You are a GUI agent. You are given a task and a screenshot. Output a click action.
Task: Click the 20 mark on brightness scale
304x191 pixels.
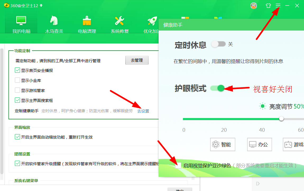click(224, 130)
